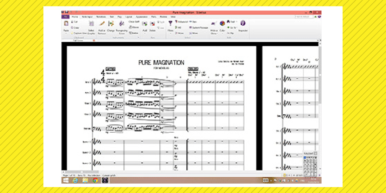Click the Add bars icon
The height and width of the screenshot is (193, 386).
(145, 24)
